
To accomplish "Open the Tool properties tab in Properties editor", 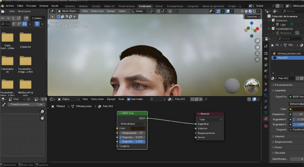I will pos(266,46).
